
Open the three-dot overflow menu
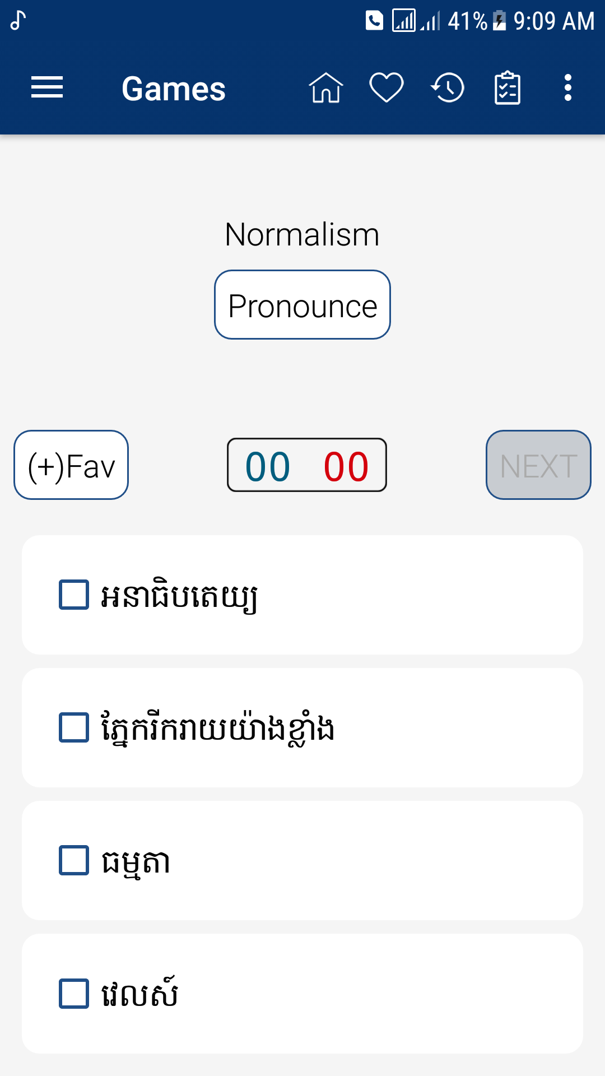point(568,88)
